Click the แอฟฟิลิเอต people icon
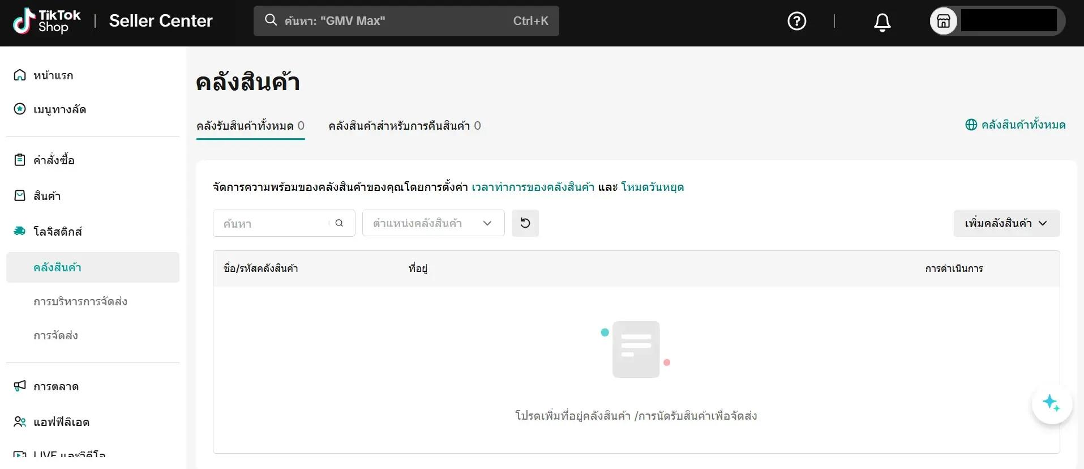The width and height of the screenshot is (1084, 469). [x=20, y=421]
